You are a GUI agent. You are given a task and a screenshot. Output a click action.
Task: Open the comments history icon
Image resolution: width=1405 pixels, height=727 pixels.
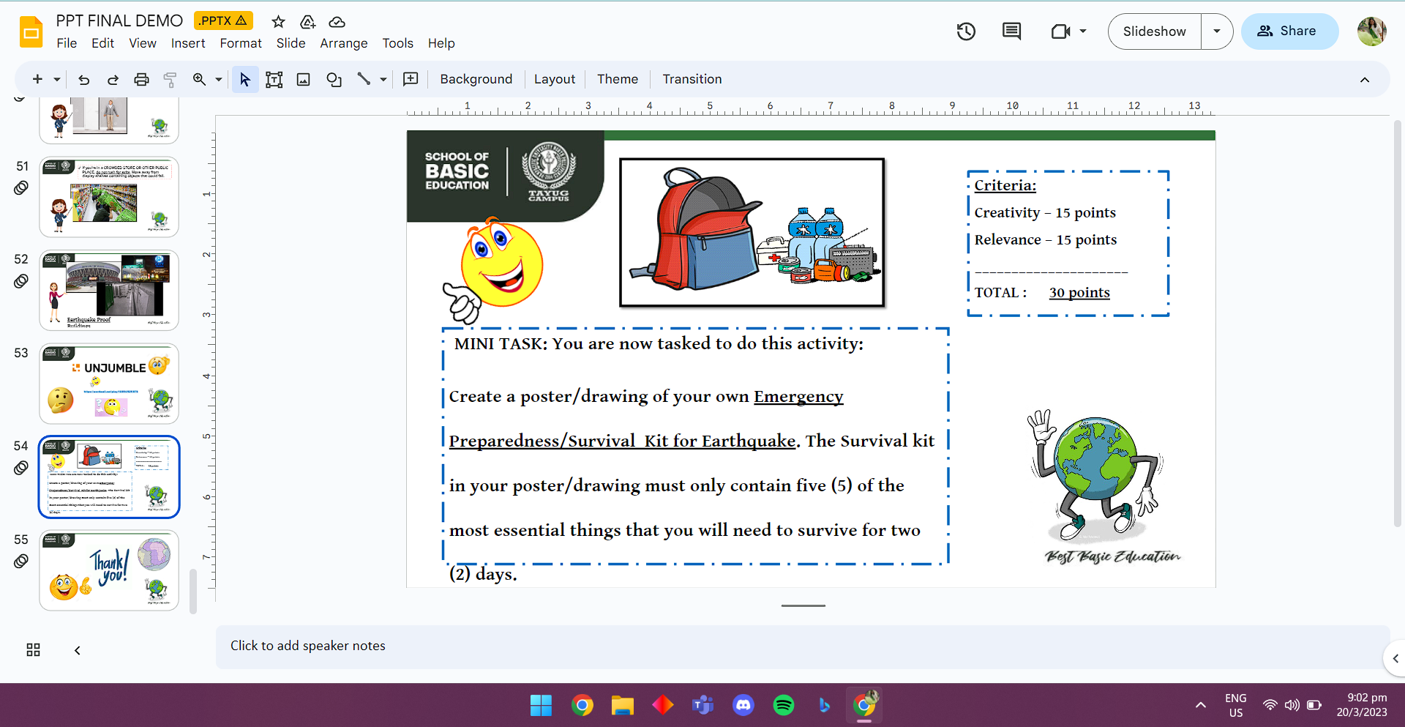pos(1011,31)
